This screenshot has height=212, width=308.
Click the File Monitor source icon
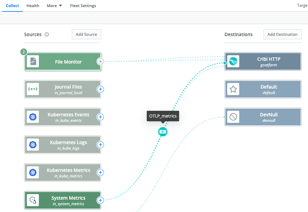(x=33, y=62)
